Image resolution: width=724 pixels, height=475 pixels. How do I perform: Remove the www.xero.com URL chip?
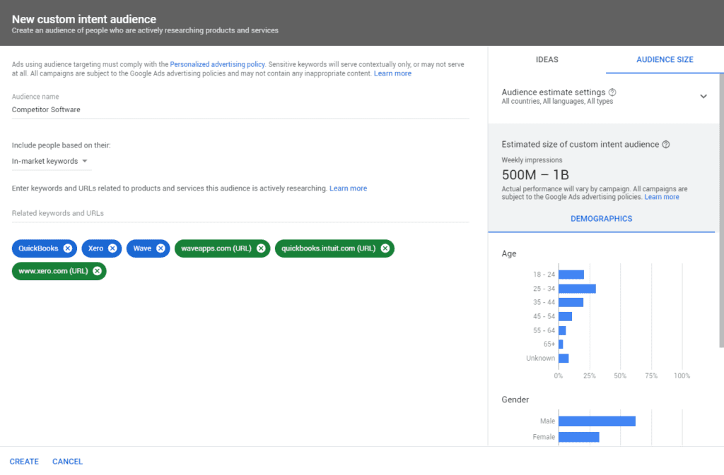pos(97,271)
